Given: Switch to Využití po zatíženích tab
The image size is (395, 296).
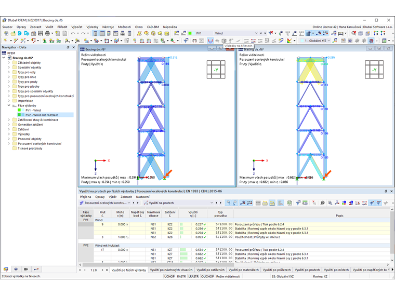Looking at the screenshot, I should [210, 270].
